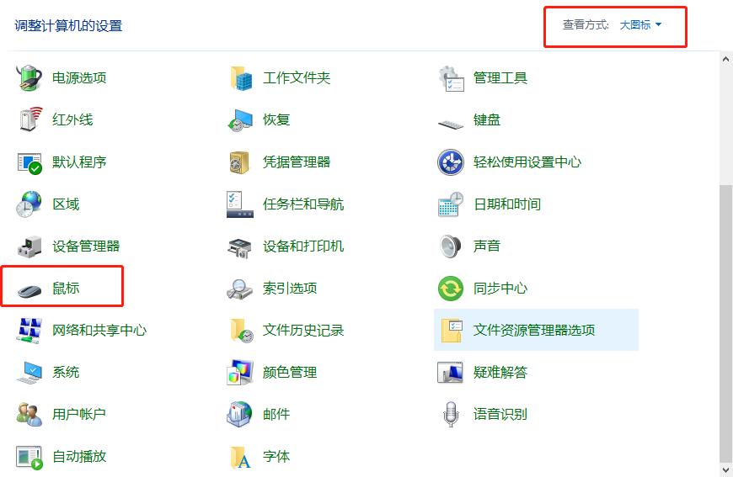Click the scrollbar down arrow

pyautogui.click(x=725, y=469)
